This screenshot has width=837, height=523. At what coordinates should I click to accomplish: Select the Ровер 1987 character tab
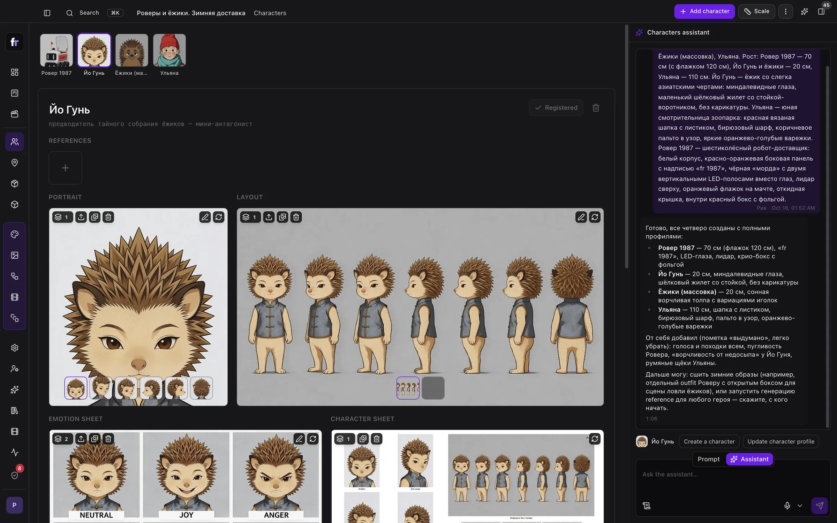pyautogui.click(x=56, y=55)
